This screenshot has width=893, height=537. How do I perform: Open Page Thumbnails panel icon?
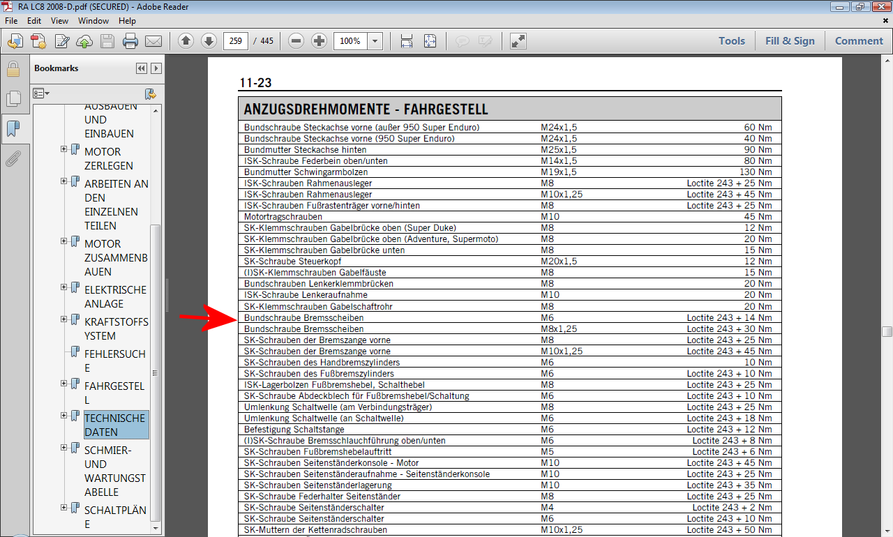tap(13, 99)
